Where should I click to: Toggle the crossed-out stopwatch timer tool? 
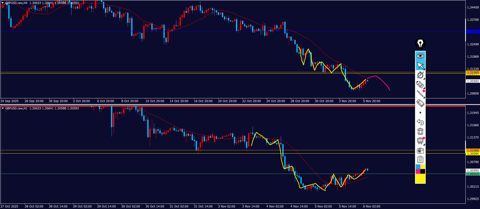420,75
